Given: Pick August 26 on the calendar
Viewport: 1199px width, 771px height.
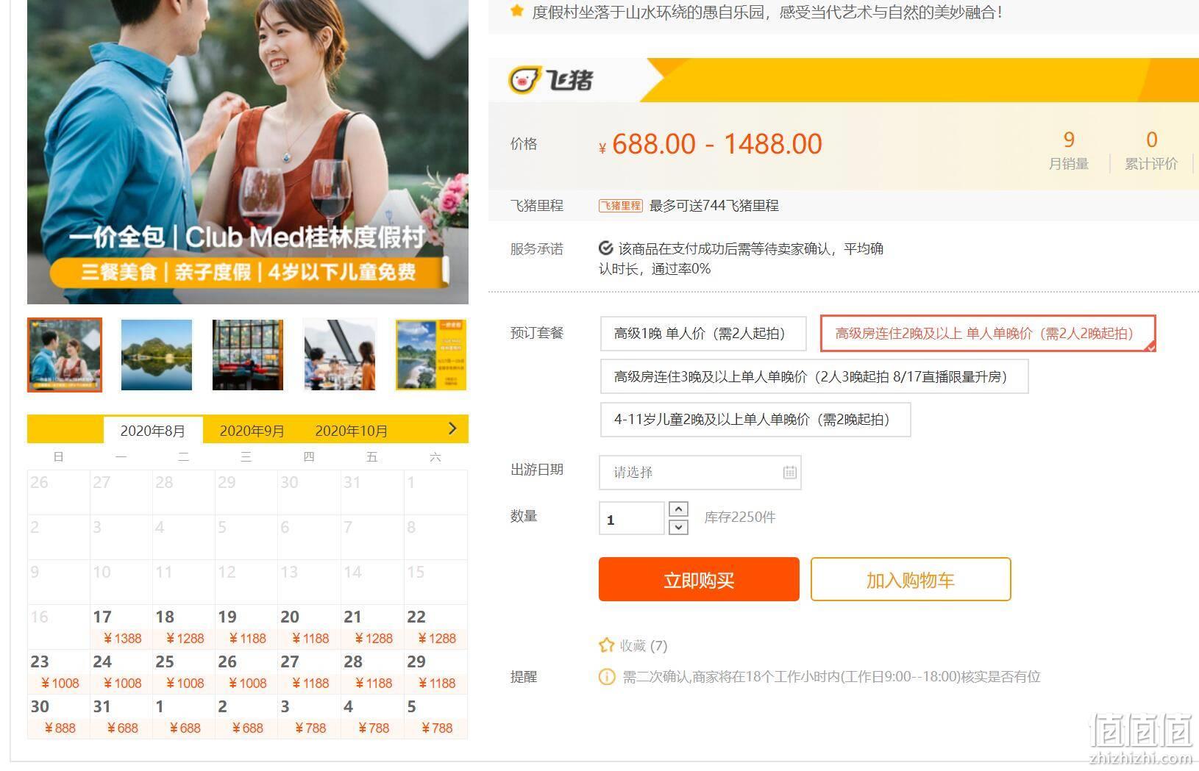Looking at the screenshot, I should pyautogui.click(x=246, y=672).
